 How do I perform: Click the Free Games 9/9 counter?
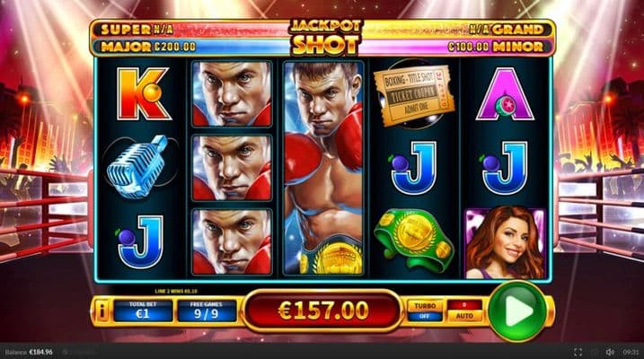(x=207, y=311)
